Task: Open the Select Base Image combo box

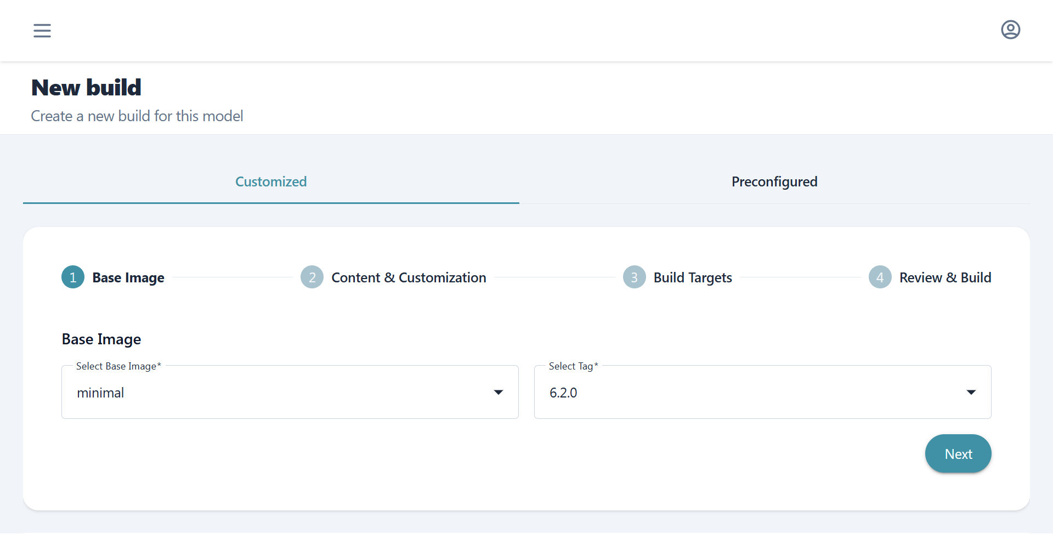Action: [x=274, y=393]
